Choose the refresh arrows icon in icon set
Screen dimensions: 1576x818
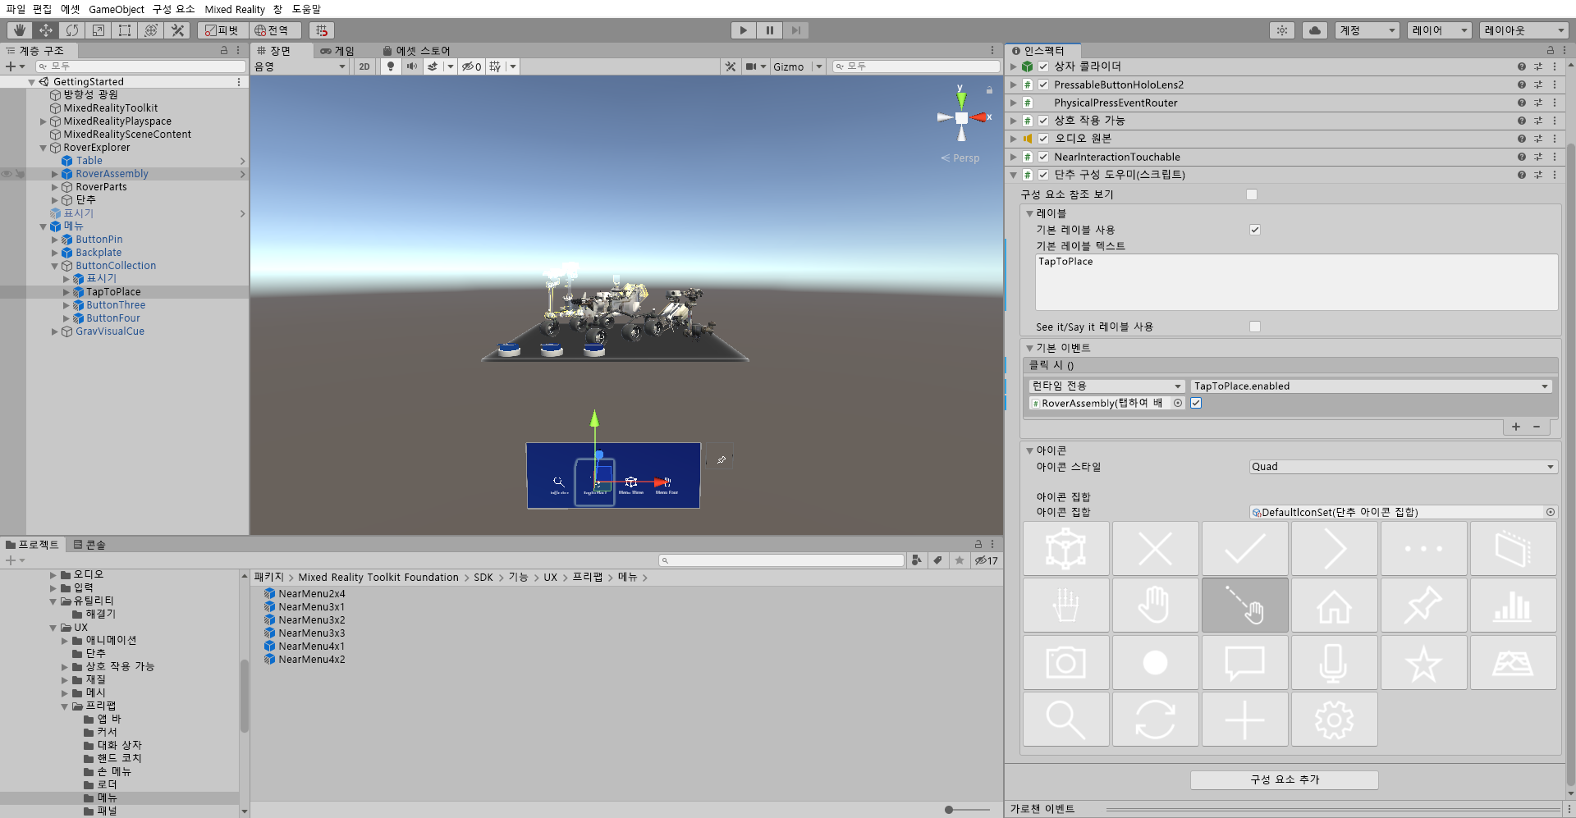[x=1155, y=720]
